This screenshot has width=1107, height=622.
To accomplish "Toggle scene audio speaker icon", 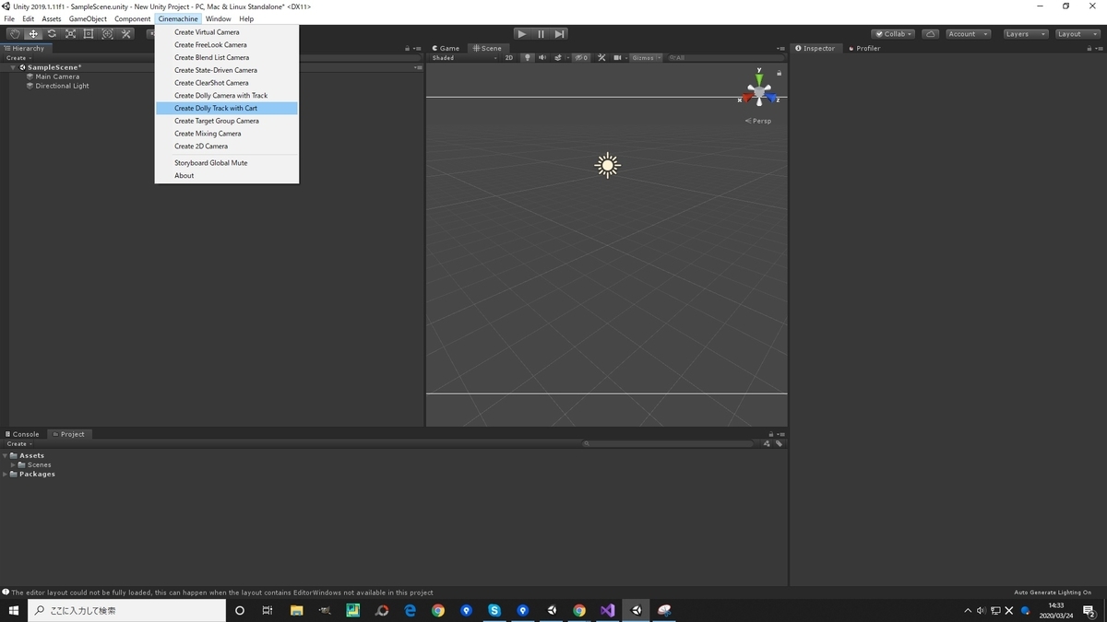I will pos(542,57).
